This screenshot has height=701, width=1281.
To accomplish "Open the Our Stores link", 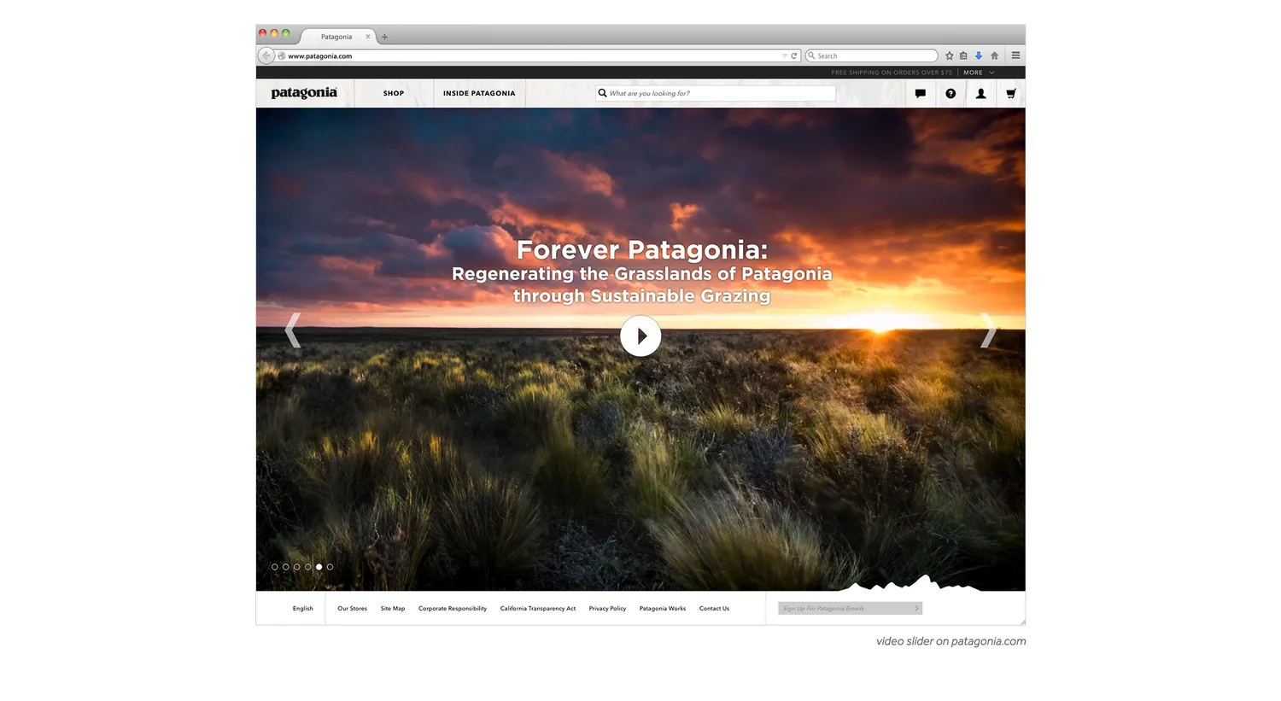I will tap(352, 609).
